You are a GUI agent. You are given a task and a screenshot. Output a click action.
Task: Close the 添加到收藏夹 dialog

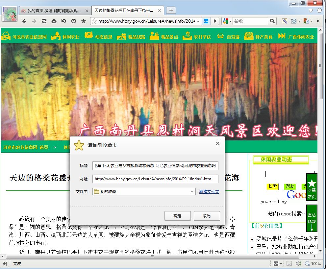point(217,143)
